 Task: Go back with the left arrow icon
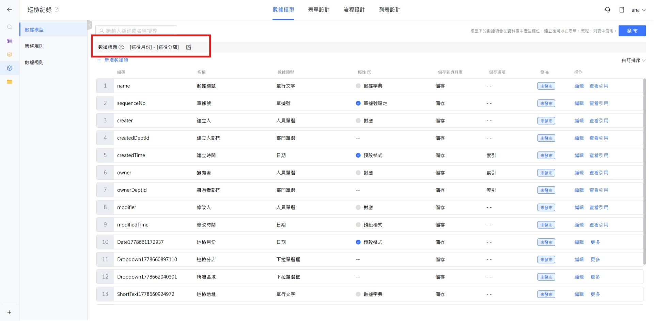pyautogui.click(x=10, y=10)
